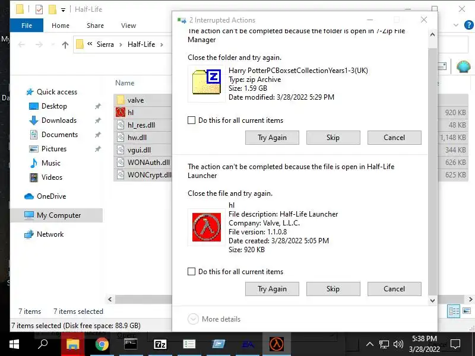
Task: Launch Chrome from the taskbar
Action: pyautogui.click(x=102, y=344)
